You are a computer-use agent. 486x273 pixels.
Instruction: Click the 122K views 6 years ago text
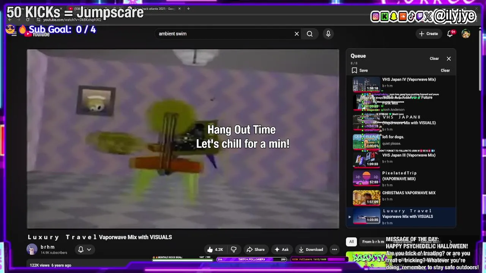[x=50, y=265]
